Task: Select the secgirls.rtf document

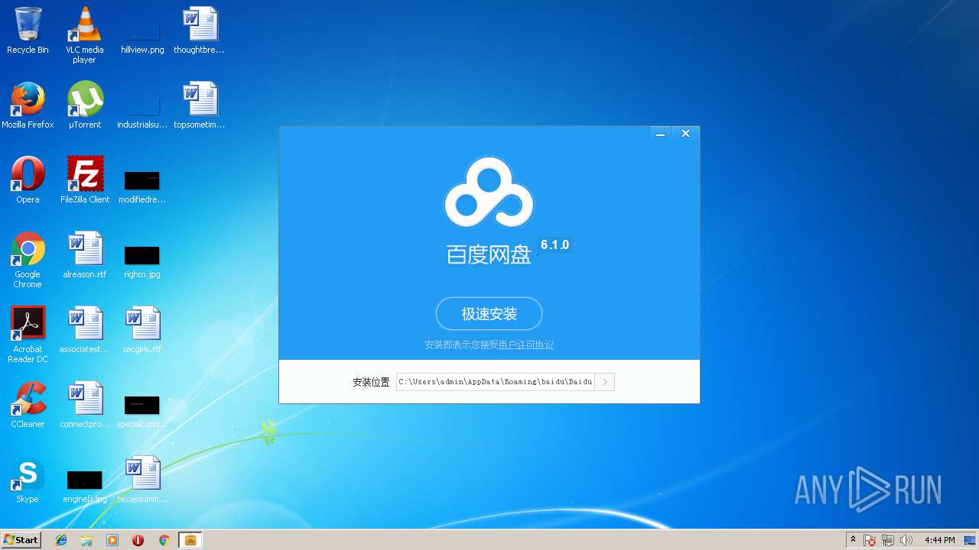Action: point(142,330)
